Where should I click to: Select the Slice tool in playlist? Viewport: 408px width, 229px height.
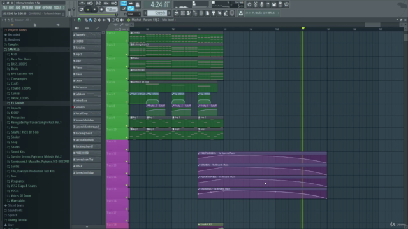coord(108,20)
